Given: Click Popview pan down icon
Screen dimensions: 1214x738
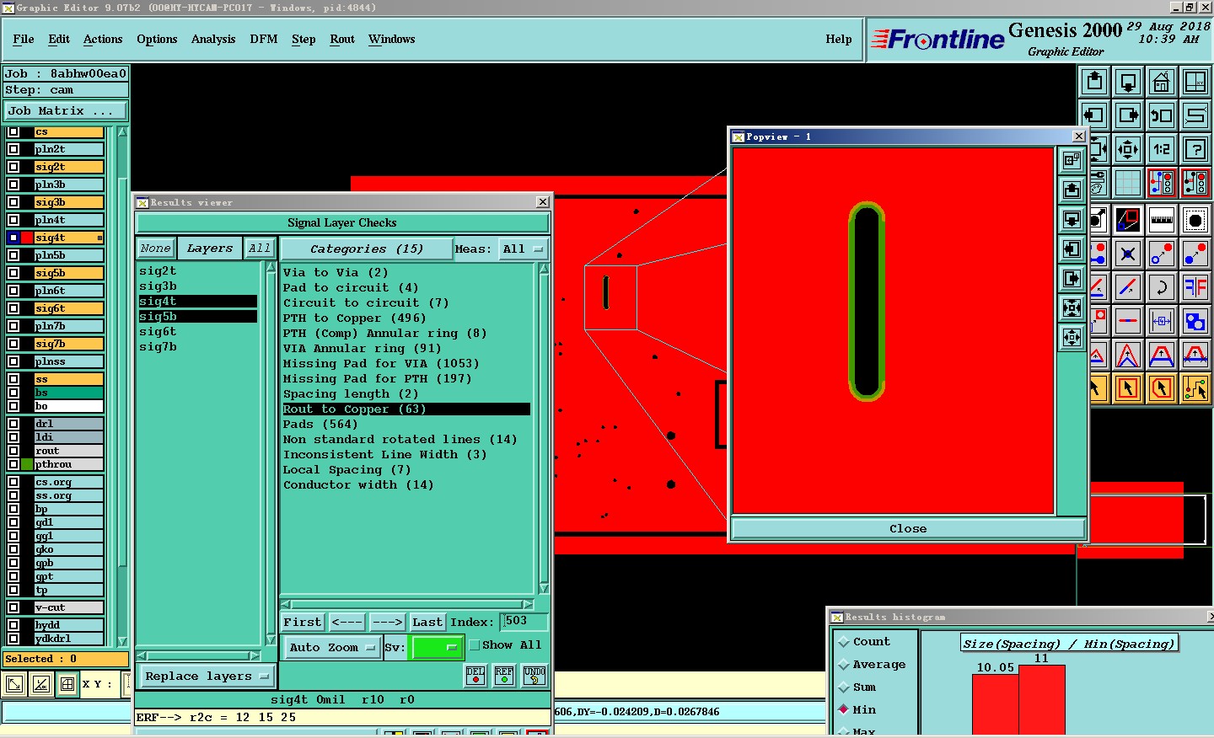Looking at the screenshot, I should point(1072,220).
